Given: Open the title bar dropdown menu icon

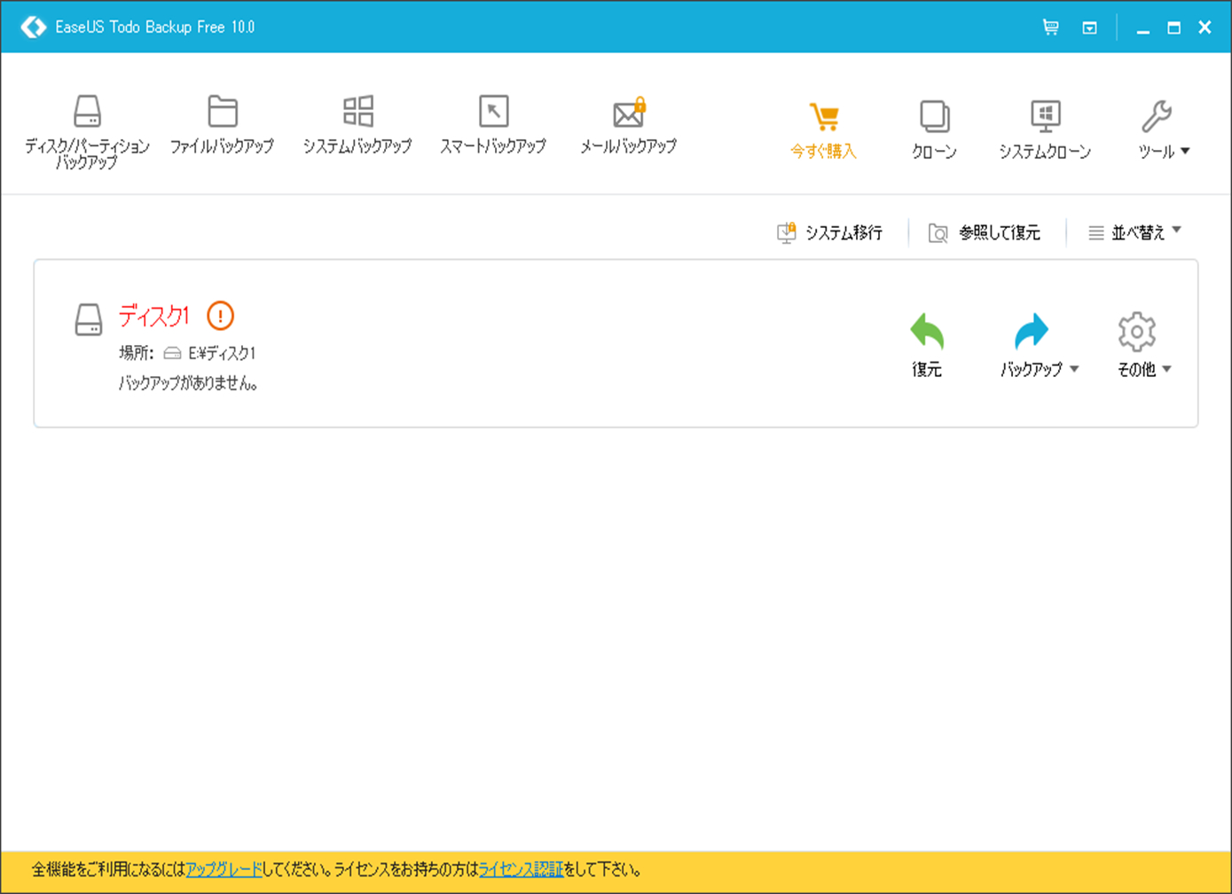Looking at the screenshot, I should (x=1089, y=27).
